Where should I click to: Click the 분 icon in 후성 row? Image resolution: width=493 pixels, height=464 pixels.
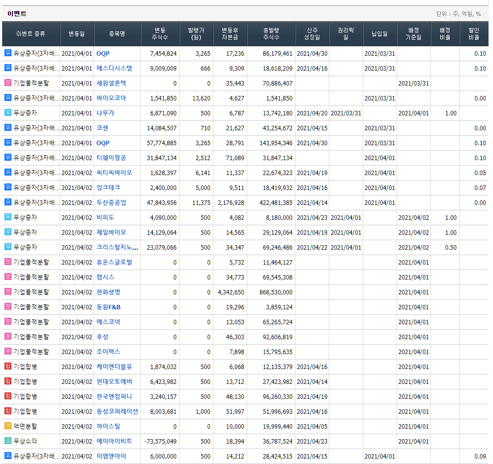coord(8,336)
